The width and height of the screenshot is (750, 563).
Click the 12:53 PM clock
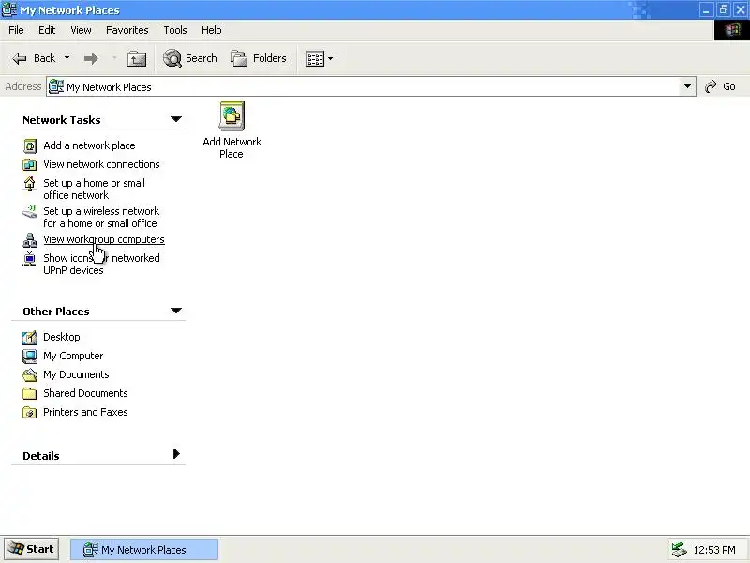[x=714, y=550]
